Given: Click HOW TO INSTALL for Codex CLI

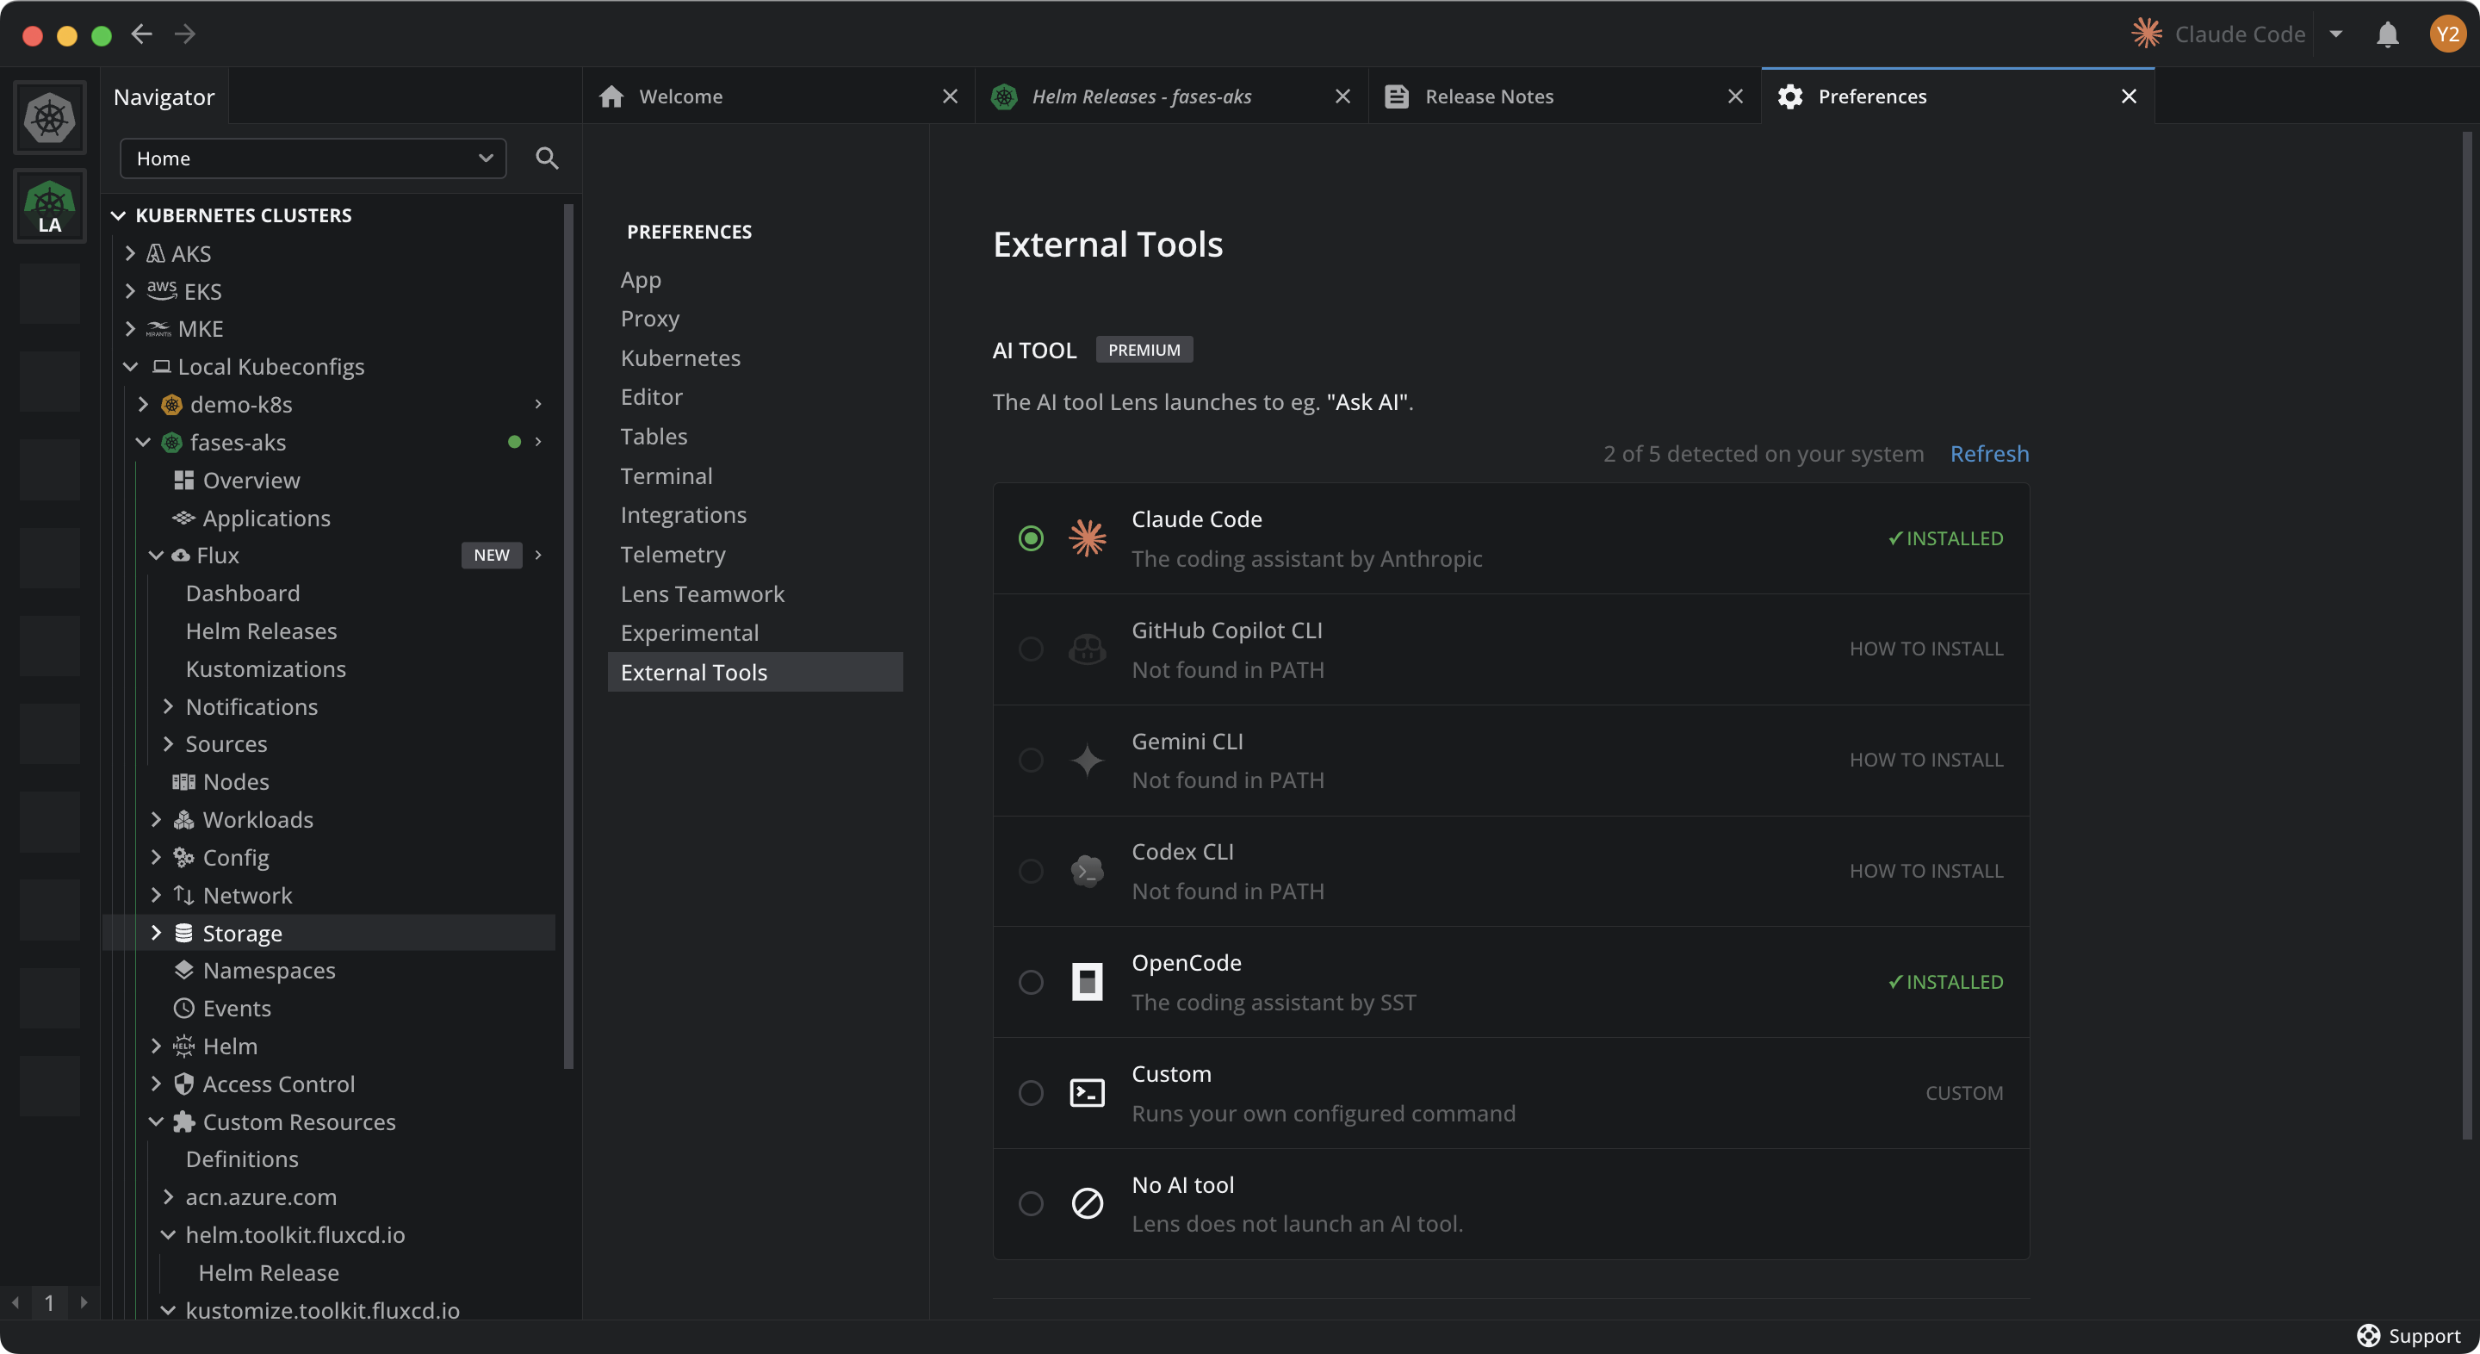Looking at the screenshot, I should pos(1925,871).
